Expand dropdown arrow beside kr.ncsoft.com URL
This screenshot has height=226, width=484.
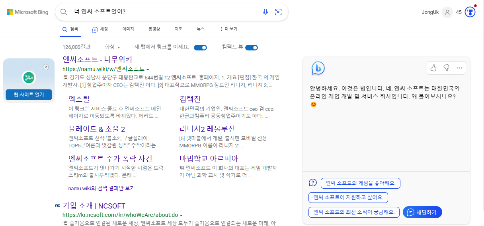click(x=181, y=215)
